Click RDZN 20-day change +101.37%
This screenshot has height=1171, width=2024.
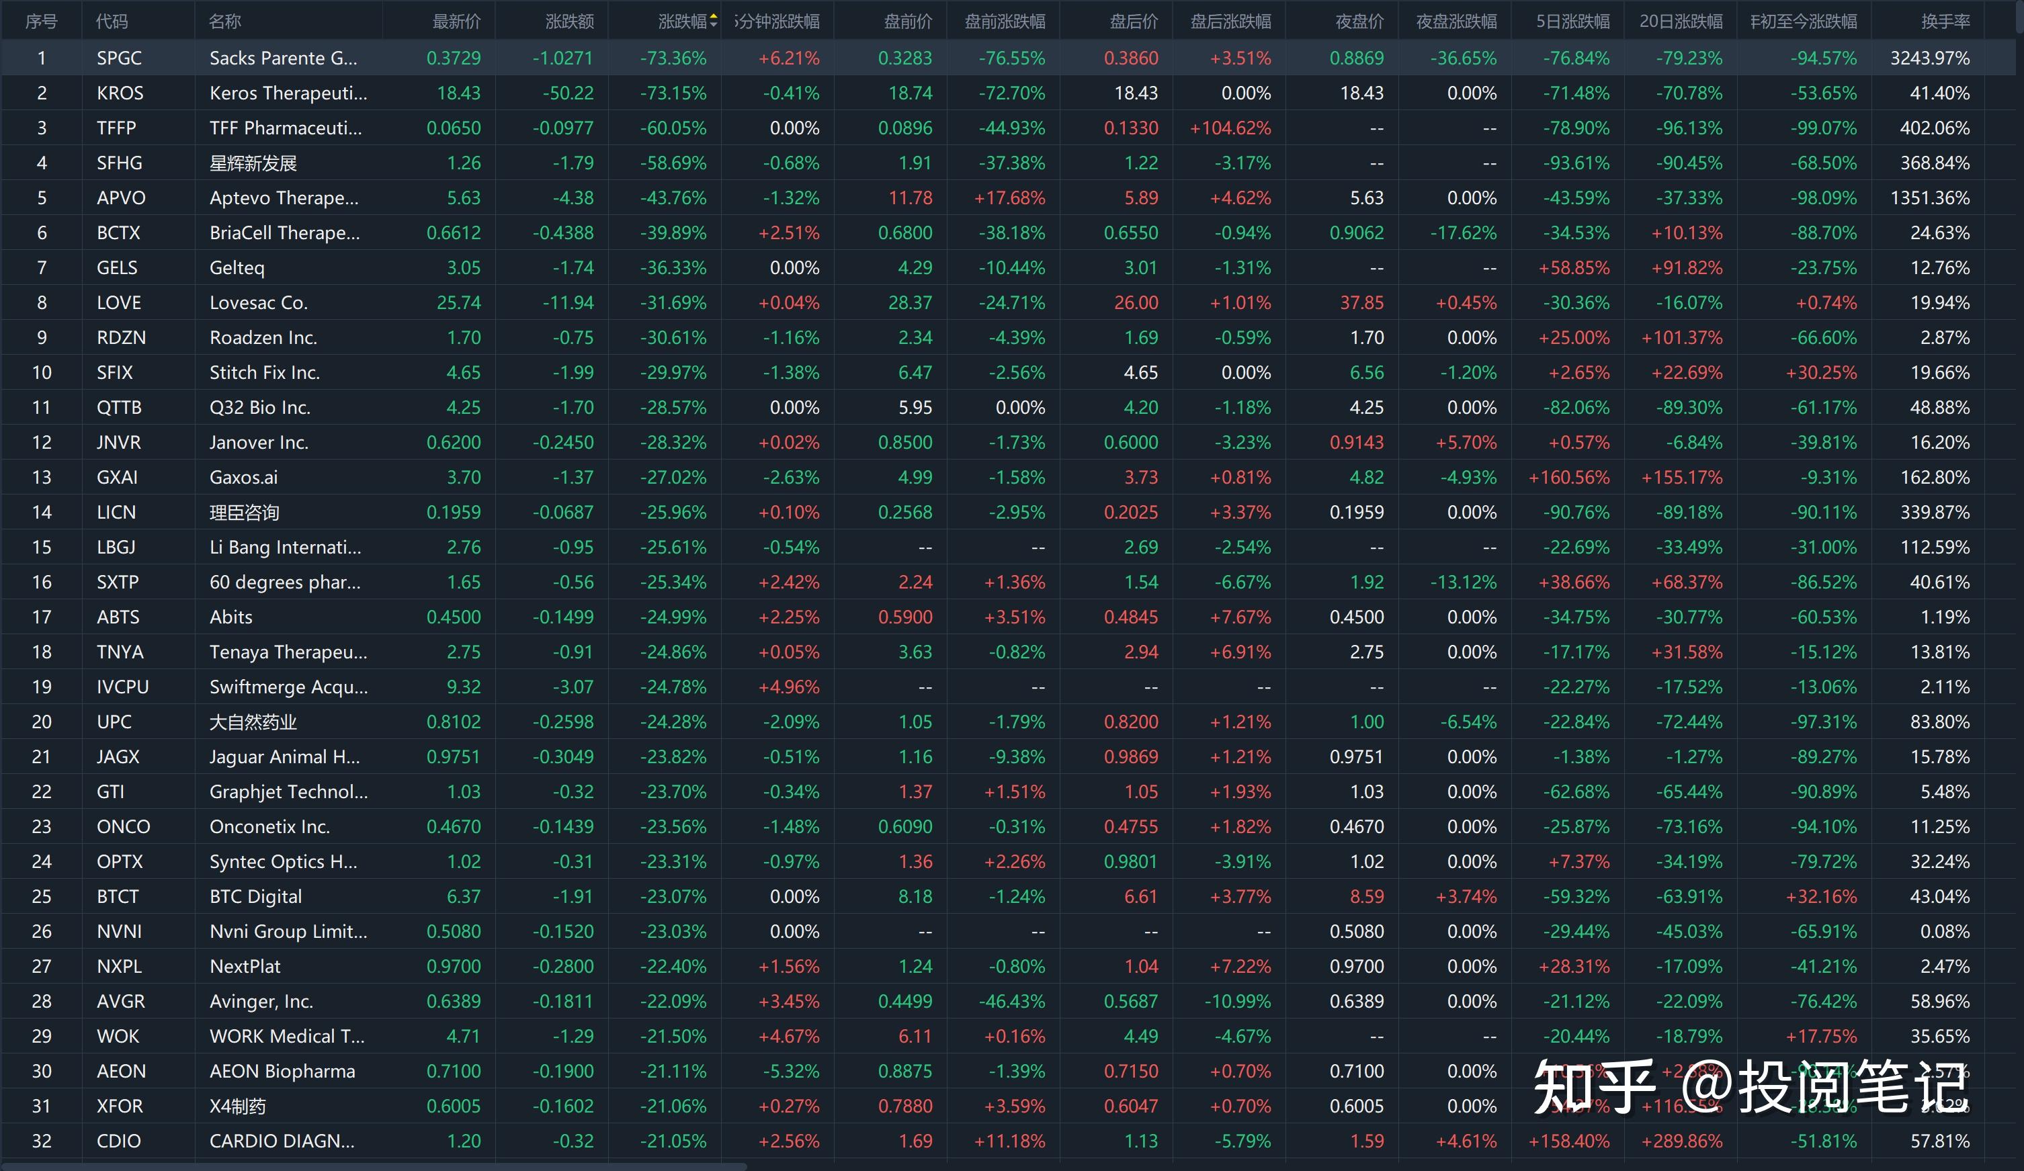[1682, 337]
